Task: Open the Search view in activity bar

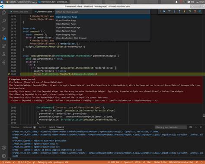Action: (x=4, y=21)
